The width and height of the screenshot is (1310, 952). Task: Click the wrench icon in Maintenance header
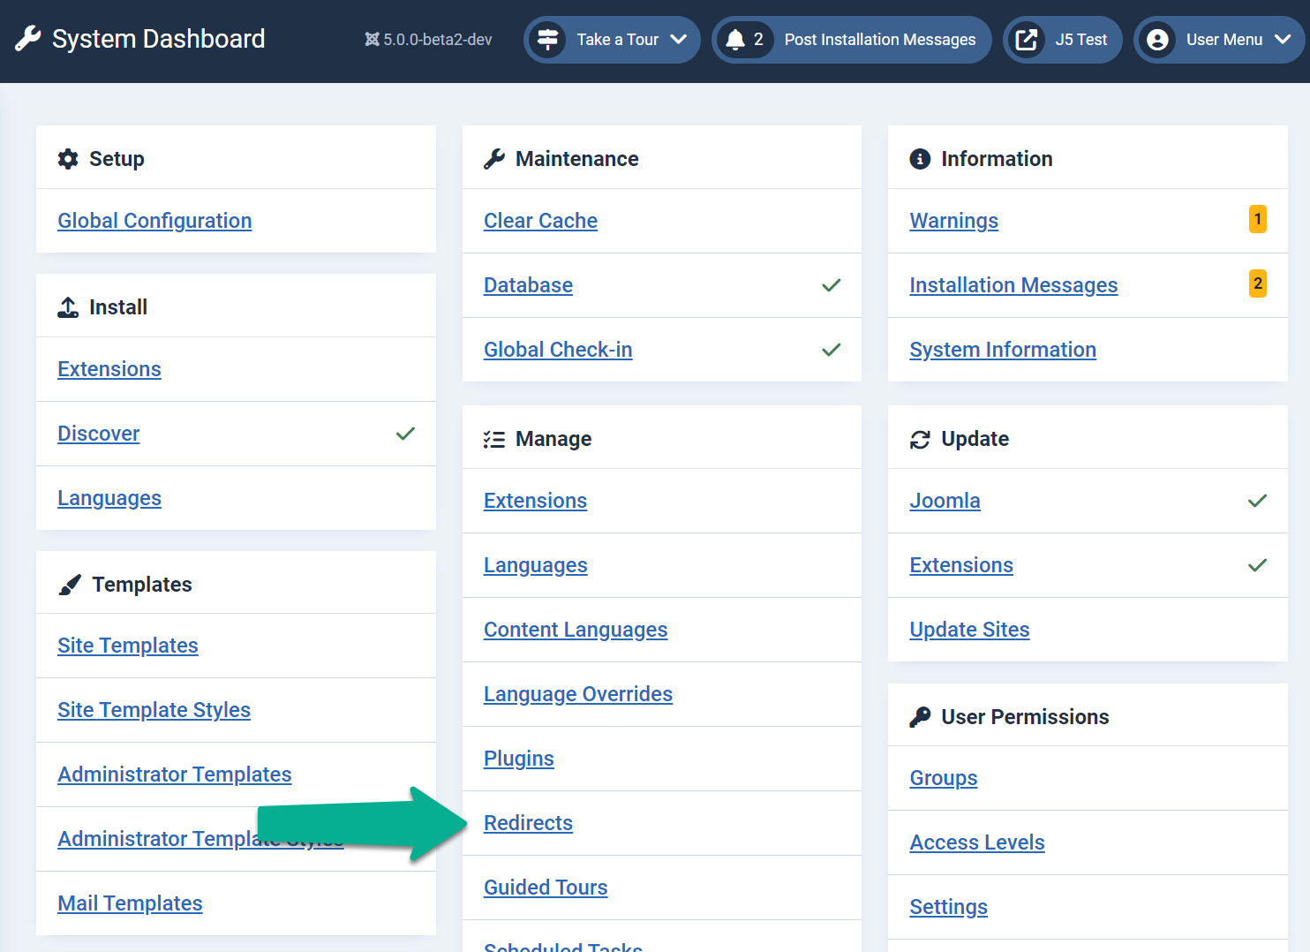point(494,159)
